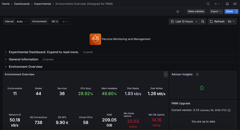This screenshot has height=130, width=240.
Task: Zoom out the time range
Action: pos(203,21)
